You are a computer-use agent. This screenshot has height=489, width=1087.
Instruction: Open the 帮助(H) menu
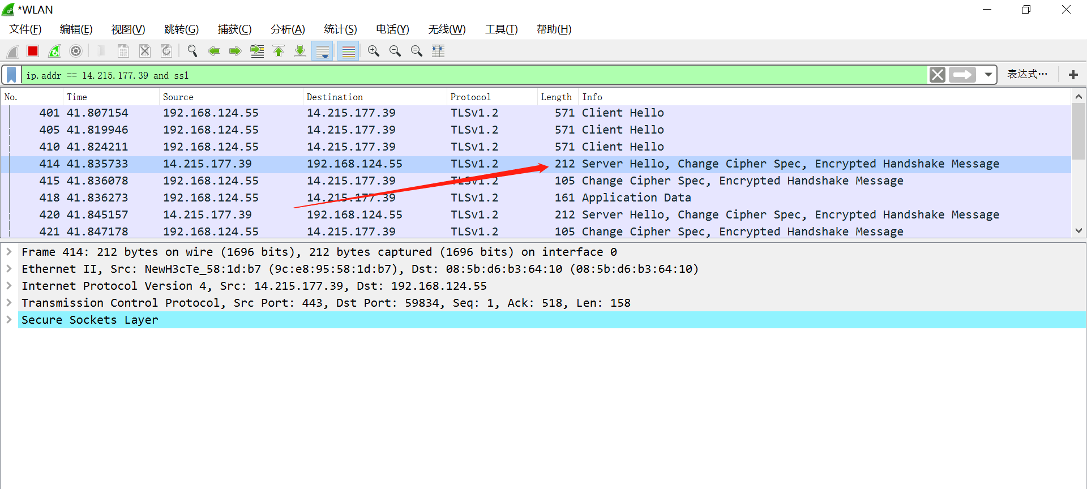[x=554, y=29]
